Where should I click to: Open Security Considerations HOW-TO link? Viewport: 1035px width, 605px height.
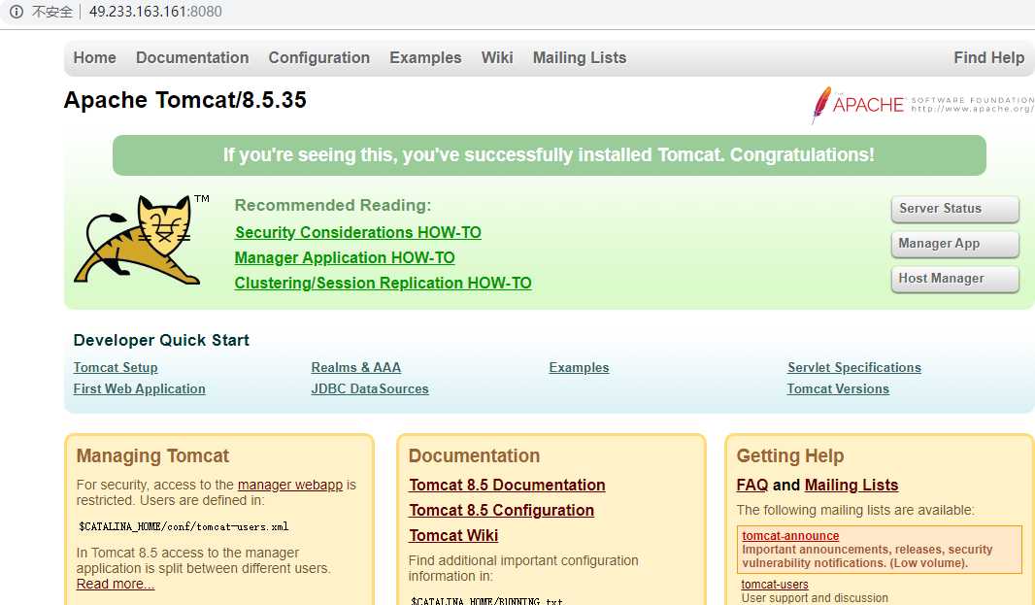(357, 232)
